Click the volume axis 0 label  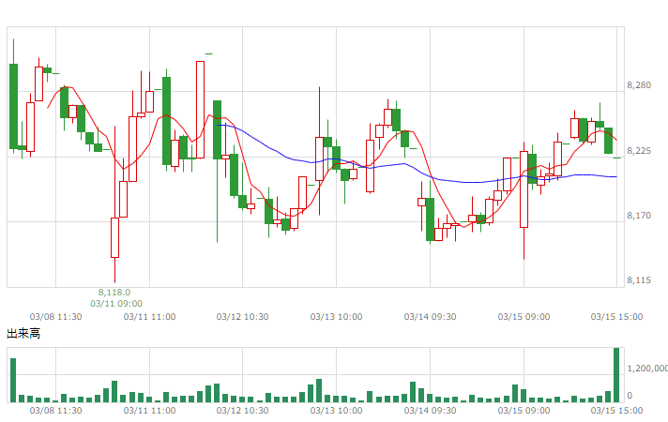pos(630,396)
